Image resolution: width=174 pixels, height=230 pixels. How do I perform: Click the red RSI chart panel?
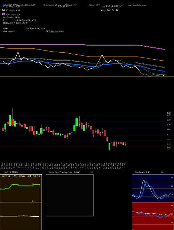[x=153, y=216]
